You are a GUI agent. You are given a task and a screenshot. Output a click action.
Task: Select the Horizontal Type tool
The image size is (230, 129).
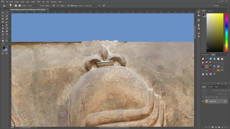click(7, 34)
